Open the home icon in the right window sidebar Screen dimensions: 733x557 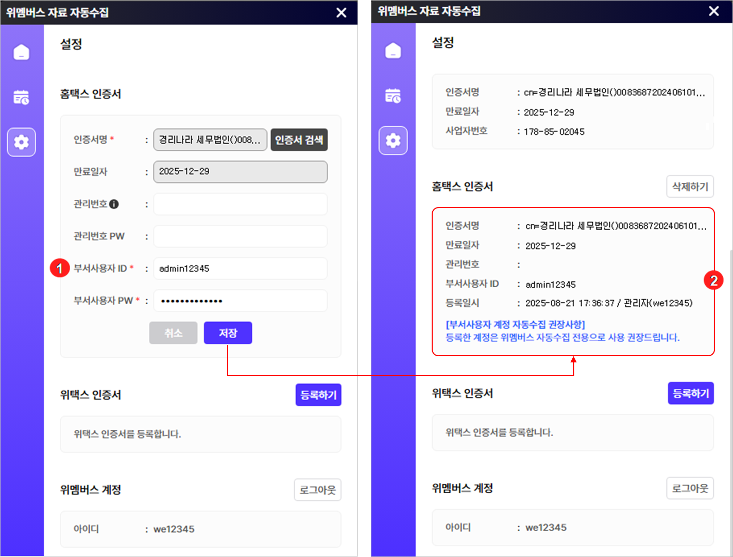click(393, 50)
